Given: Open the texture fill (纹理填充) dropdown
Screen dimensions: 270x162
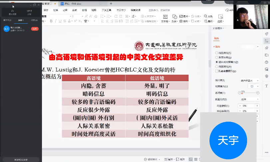Looking at the screenshot, I should pyautogui.click(x=253, y=86).
